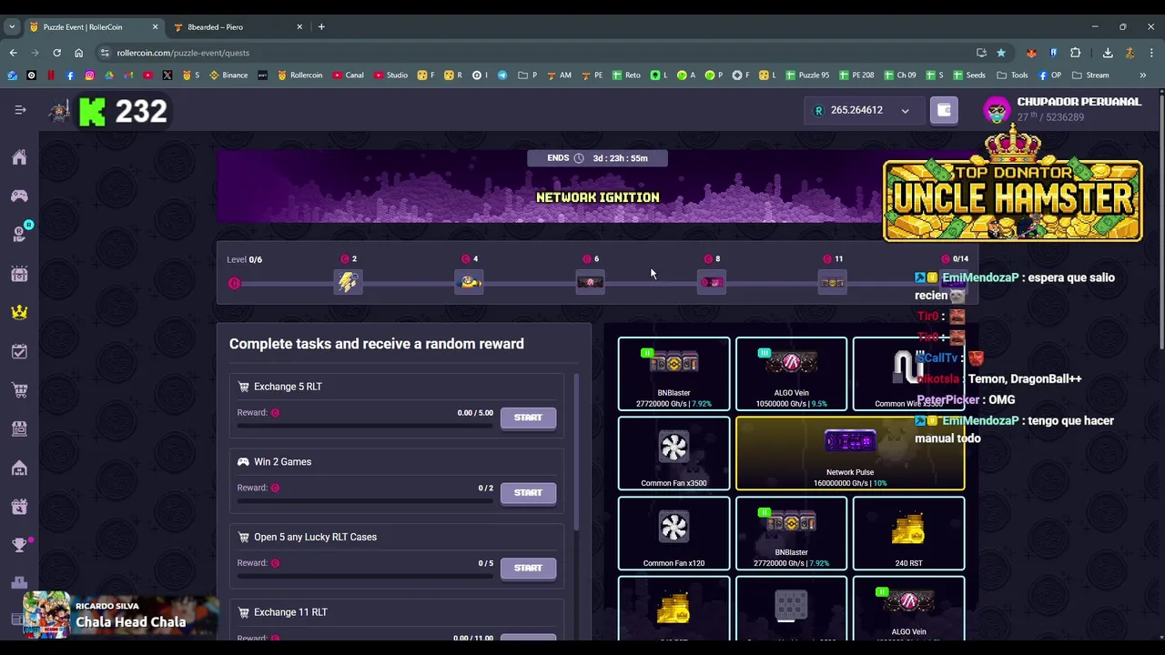Click the site info icon in address bar
This screenshot has width=1165, height=655.
[x=105, y=53]
